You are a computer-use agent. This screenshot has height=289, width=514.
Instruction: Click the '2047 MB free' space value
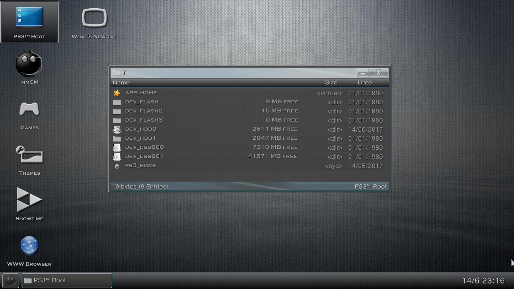(275, 138)
